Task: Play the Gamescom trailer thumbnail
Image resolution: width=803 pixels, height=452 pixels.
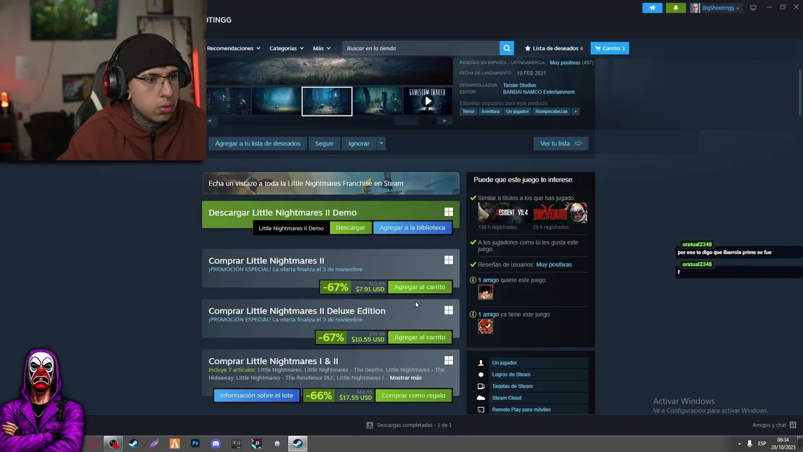Action: tap(427, 101)
